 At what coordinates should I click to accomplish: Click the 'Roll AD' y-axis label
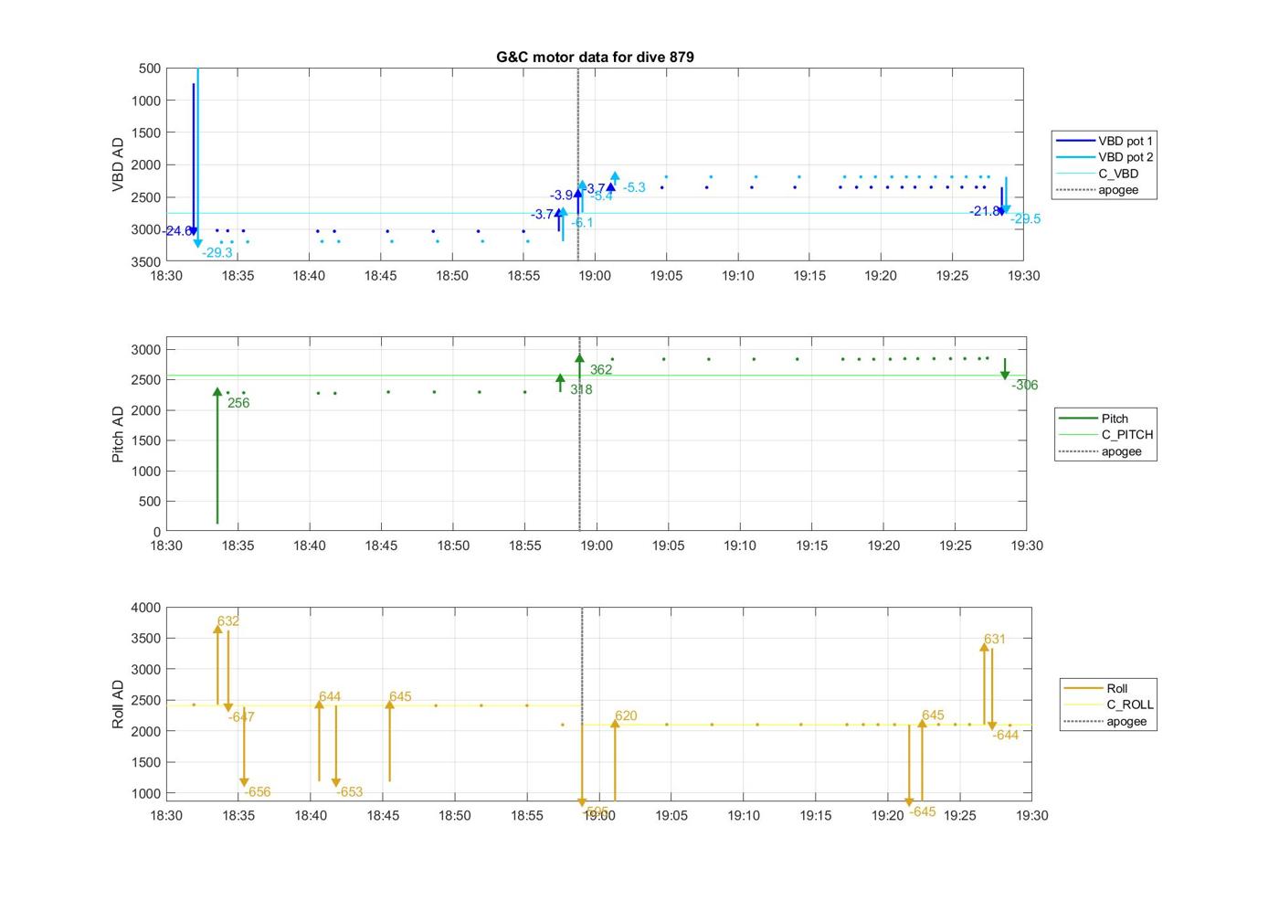click(117, 705)
